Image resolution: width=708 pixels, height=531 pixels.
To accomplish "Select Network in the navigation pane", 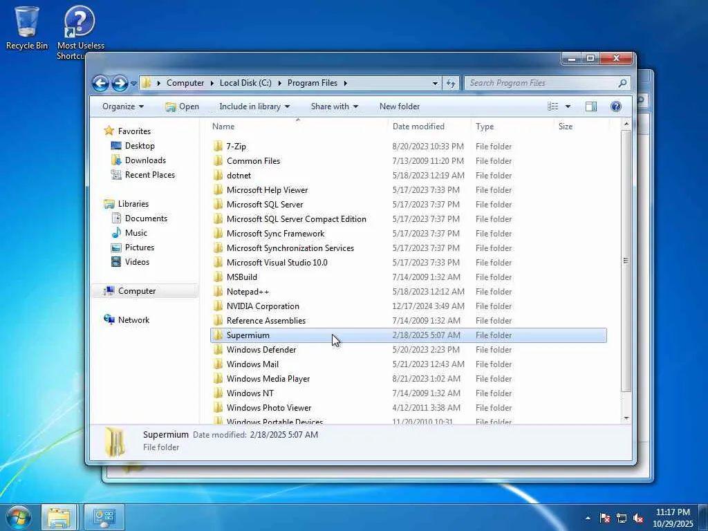I will click(127, 319).
